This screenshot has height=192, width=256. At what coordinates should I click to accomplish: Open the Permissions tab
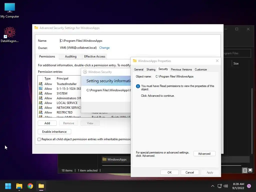pos(47,56)
